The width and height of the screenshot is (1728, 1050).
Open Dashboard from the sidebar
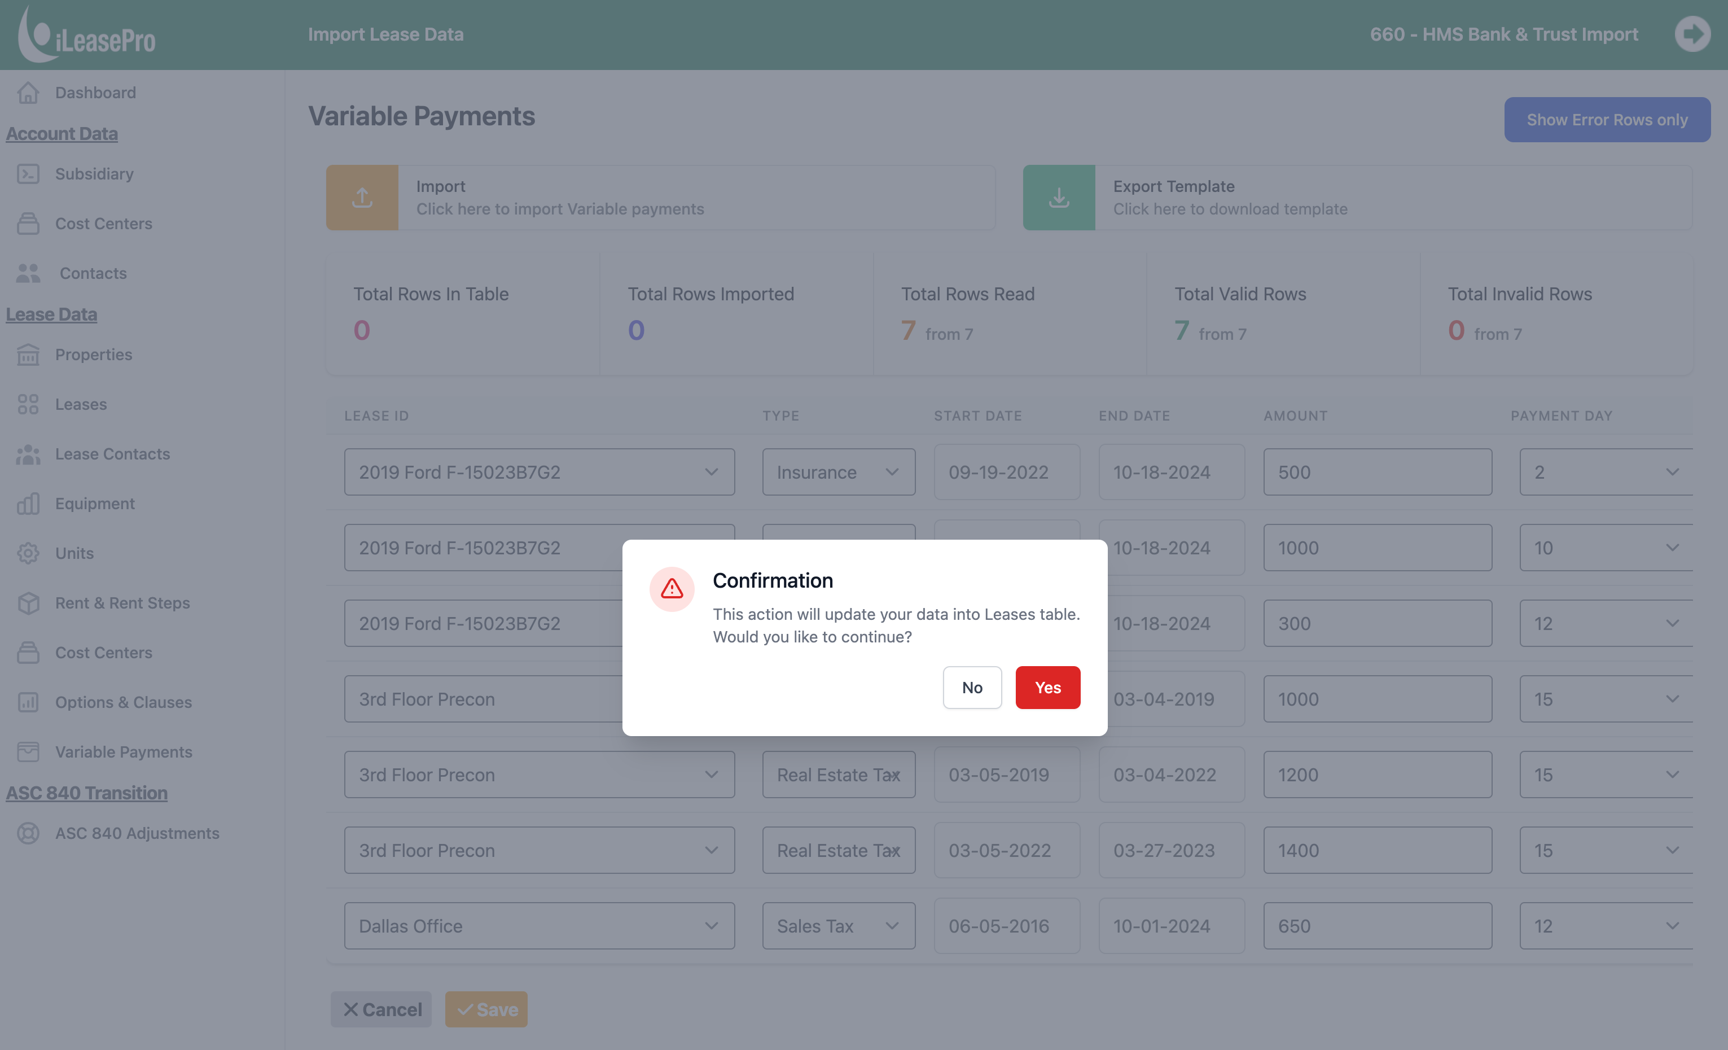[95, 93]
